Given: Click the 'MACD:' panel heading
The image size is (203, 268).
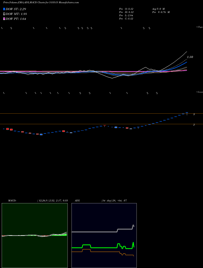Looking at the screenshot, I should point(12,201).
